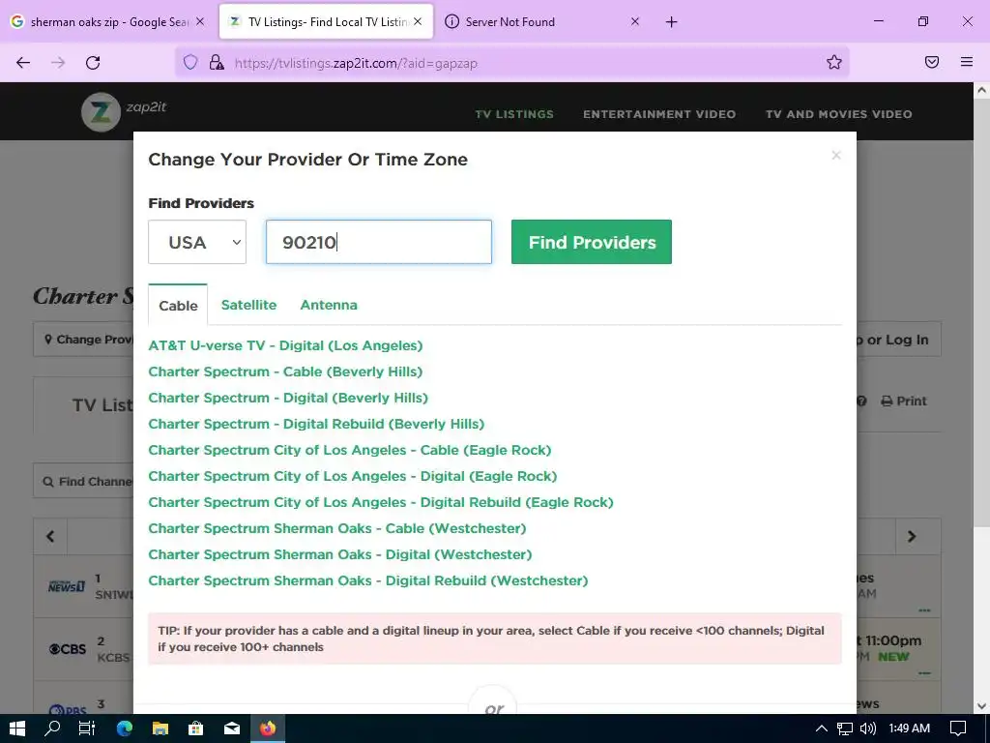Open File Explorer from the taskbar
The width and height of the screenshot is (990, 743).
[x=160, y=728]
